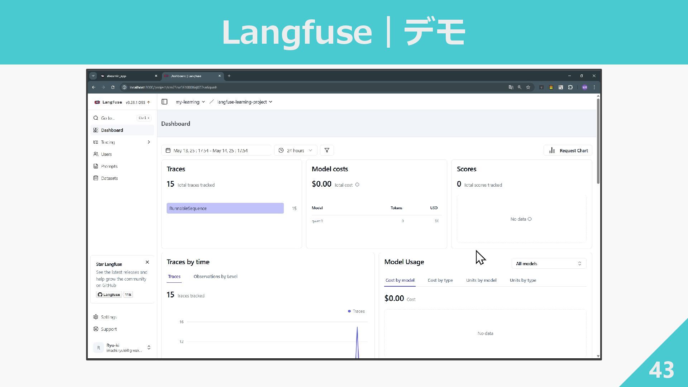Click the translate page icon in address bar
The height and width of the screenshot is (387, 688).
[x=511, y=87]
